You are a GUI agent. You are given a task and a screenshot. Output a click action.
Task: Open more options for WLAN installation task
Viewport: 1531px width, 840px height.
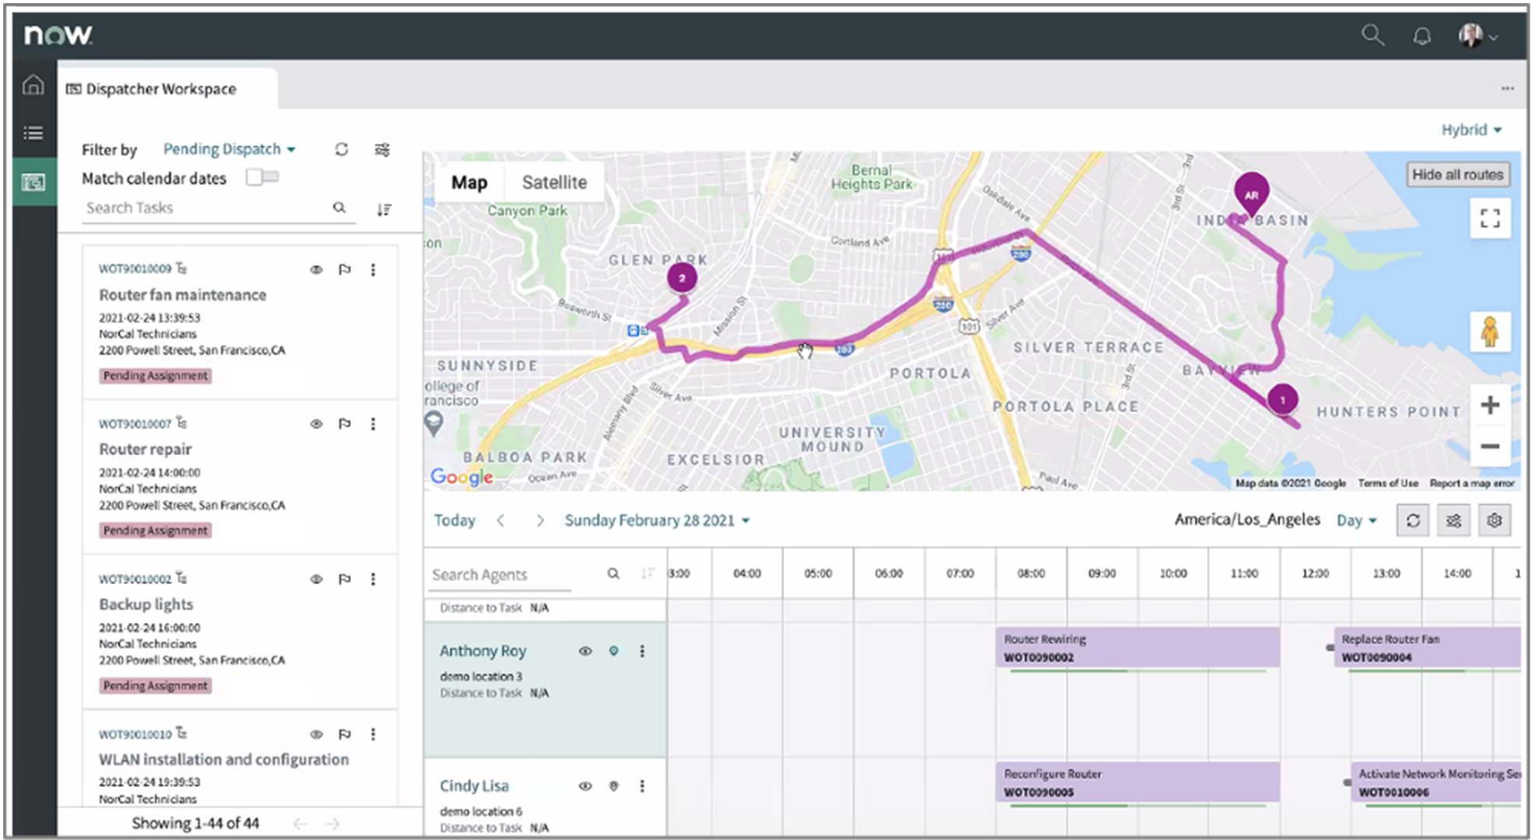[x=373, y=734]
